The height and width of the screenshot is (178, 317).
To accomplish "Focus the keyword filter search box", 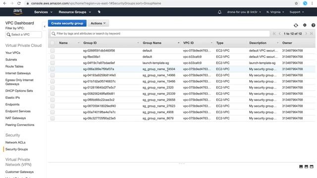I will point(160,34).
